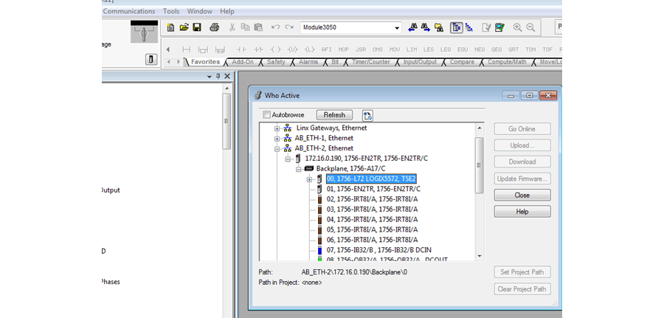The image size is (664, 318).
Task: Open the Communications menu
Action: (128, 11)
